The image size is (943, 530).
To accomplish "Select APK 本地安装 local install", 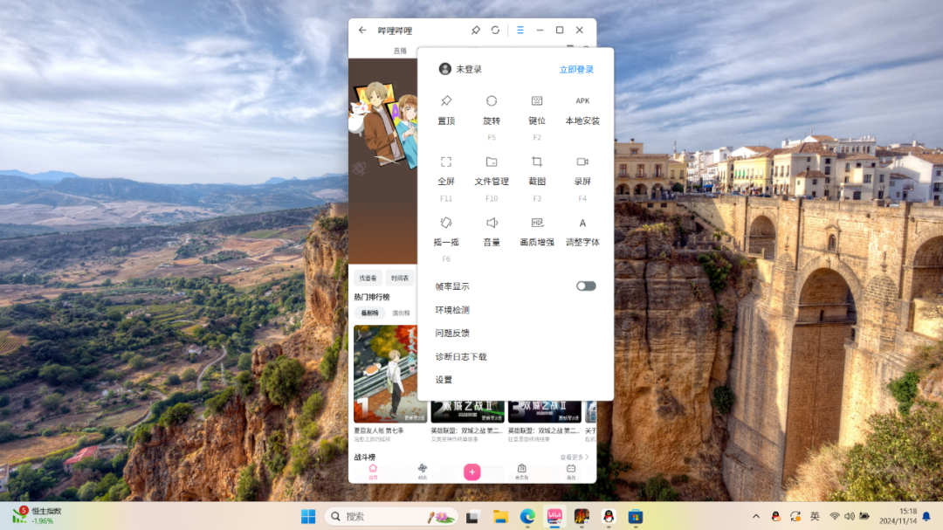I will (x=582, y=110).
